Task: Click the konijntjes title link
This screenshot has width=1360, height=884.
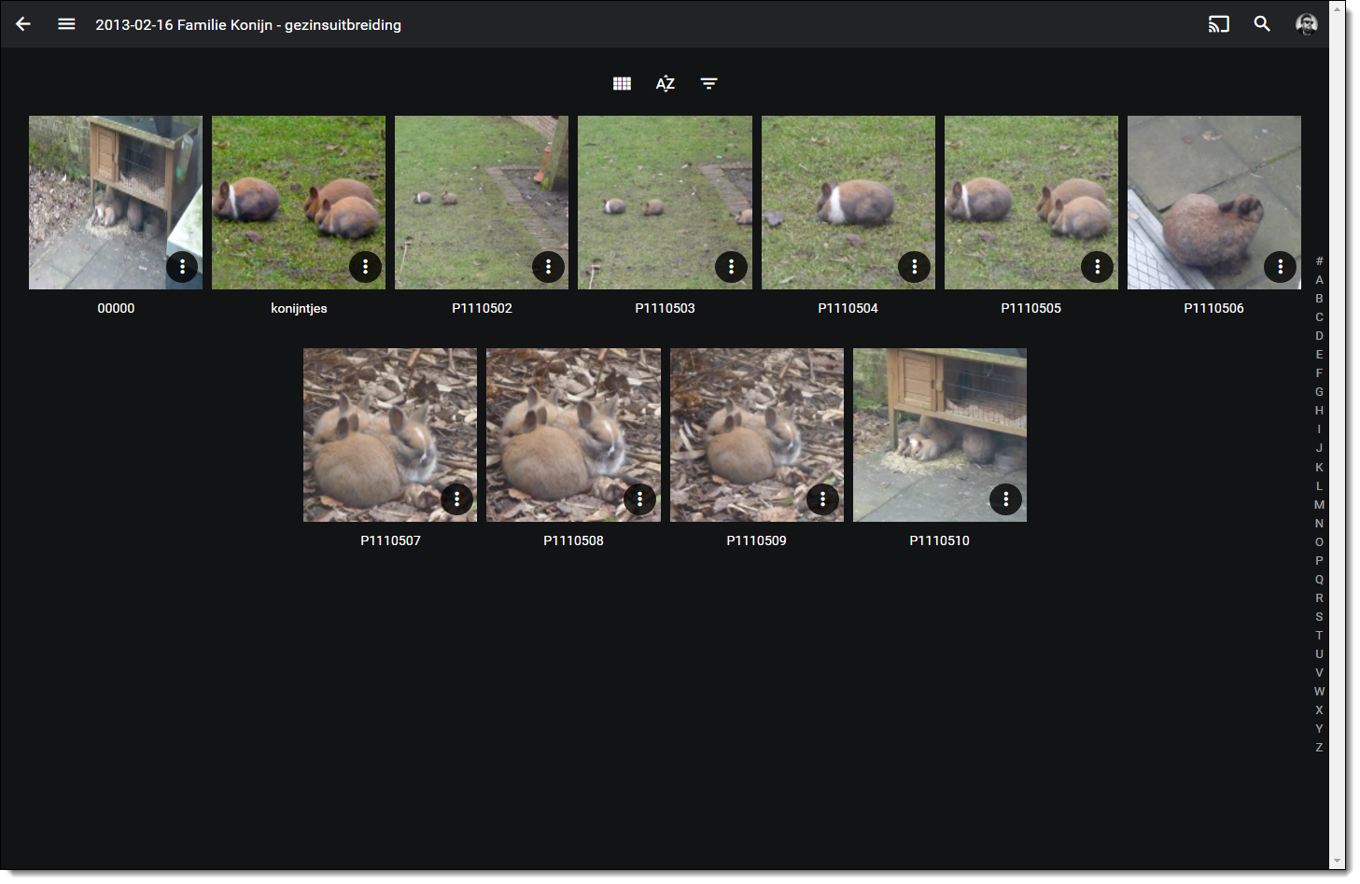Action: click(299, 308)
